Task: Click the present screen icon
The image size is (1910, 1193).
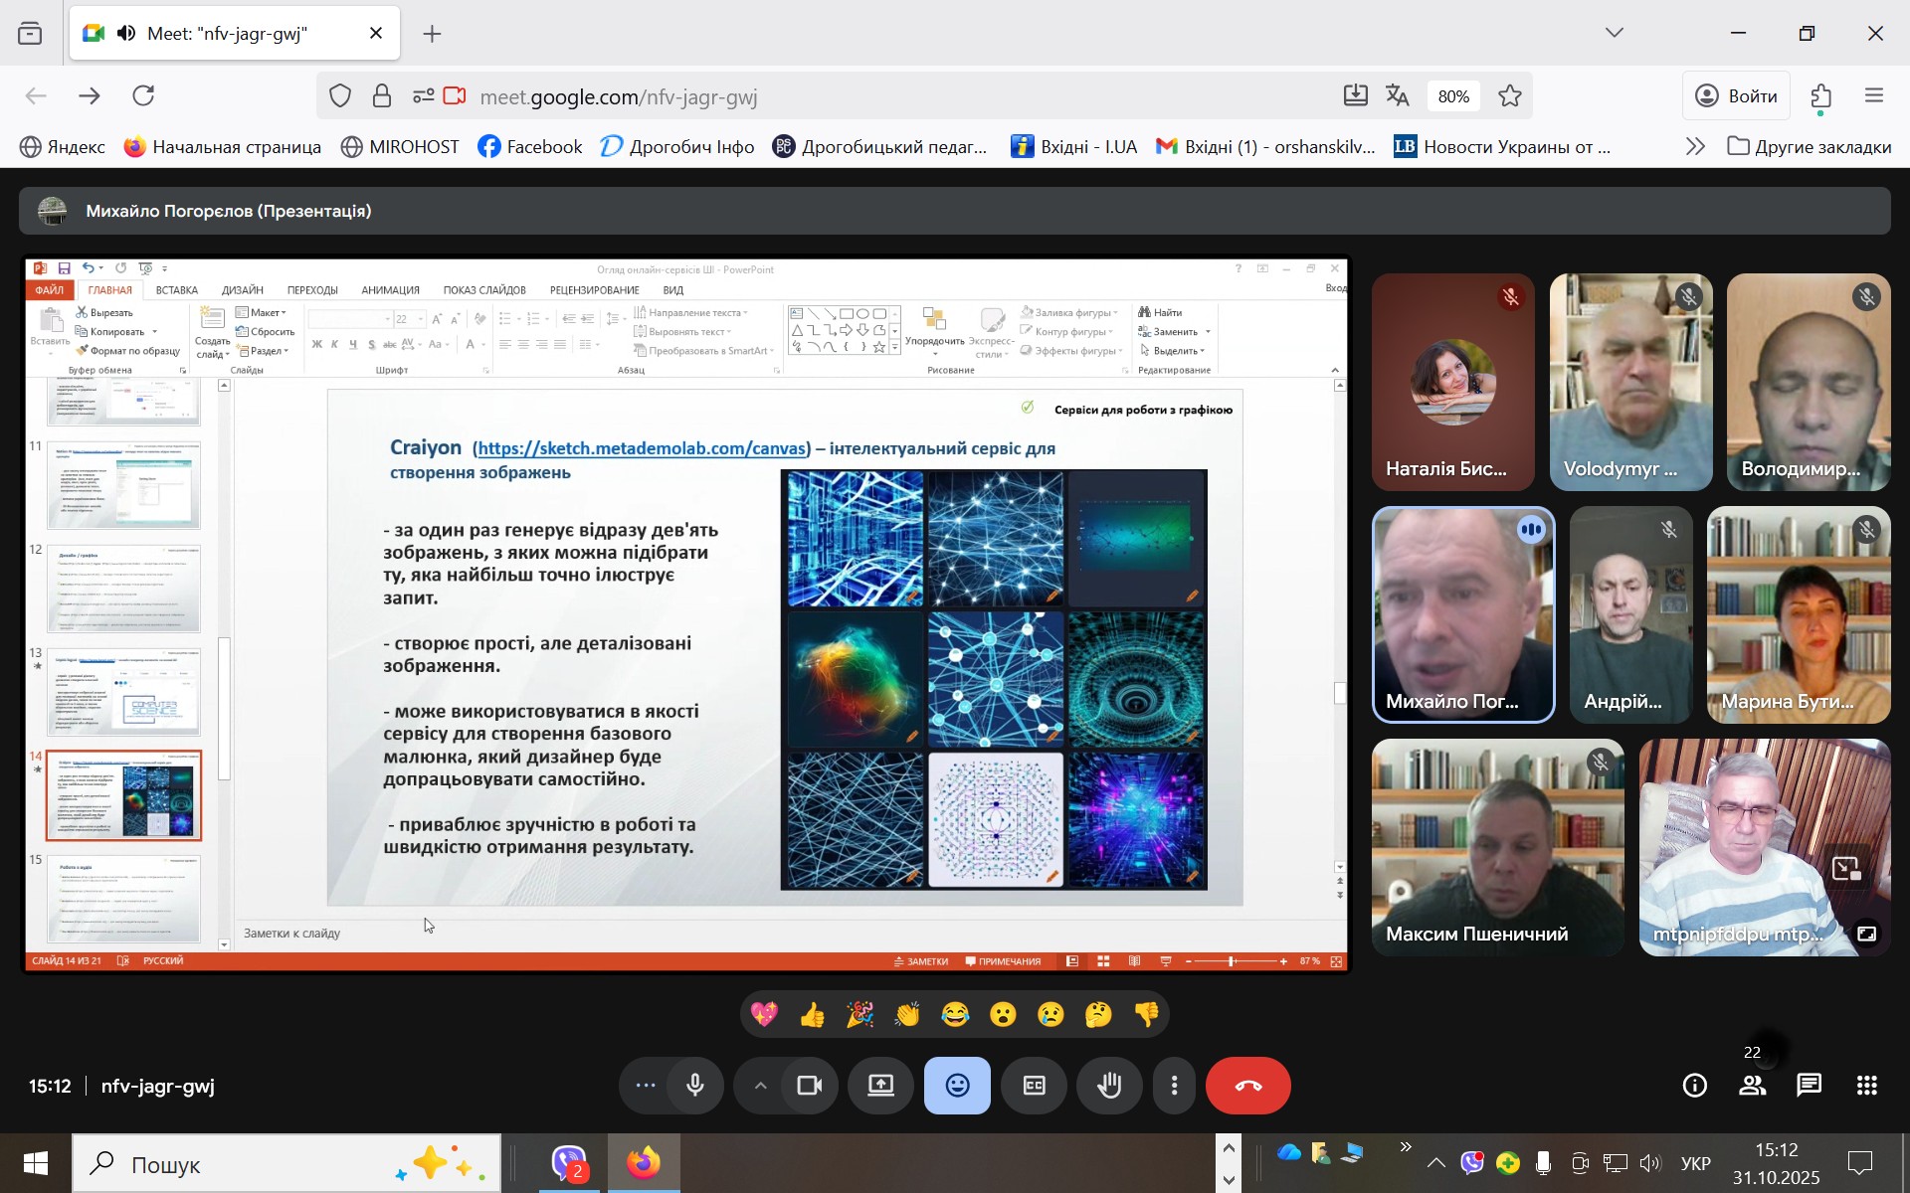Action: 881,1086
